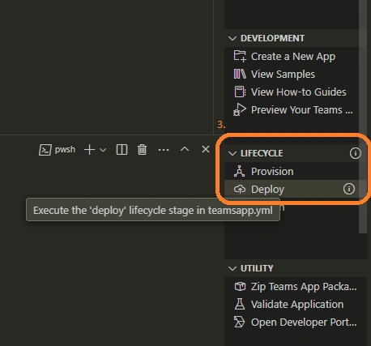This screenshot has height=346, width=371.
Task: Collapse the LIFECYCLE section
Action: (x=232, y=153)
